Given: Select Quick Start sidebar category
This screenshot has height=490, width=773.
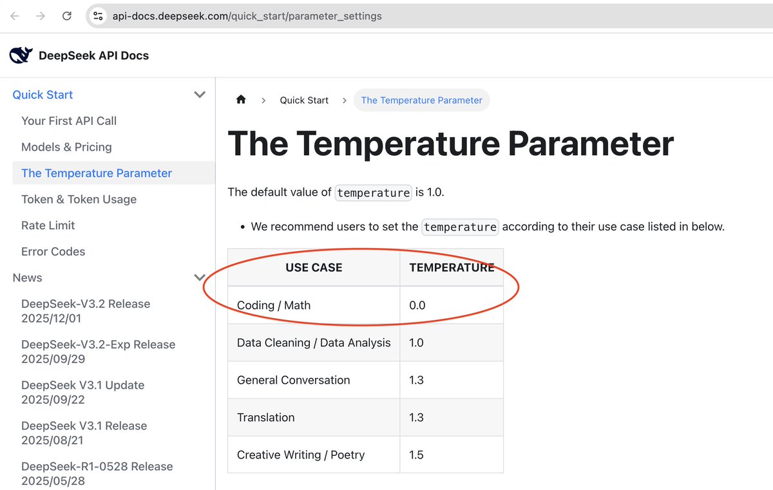Looking at the screenshot, I should click(x=43, y=95).
